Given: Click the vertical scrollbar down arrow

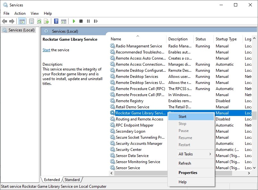Looking at the screenshot, I should click(254, 168).
